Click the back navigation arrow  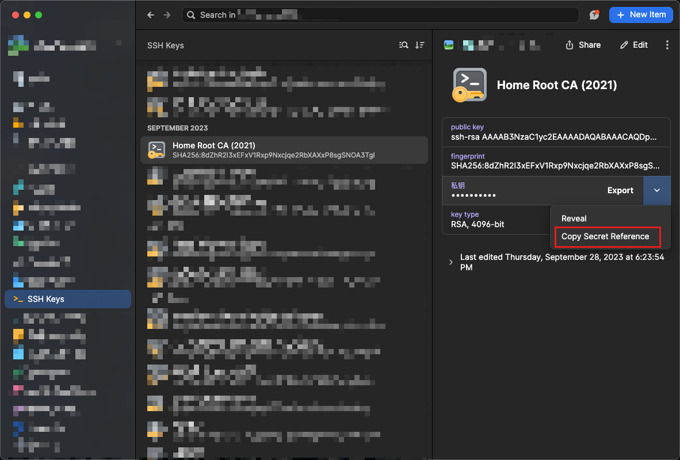[x=151, y=15]
